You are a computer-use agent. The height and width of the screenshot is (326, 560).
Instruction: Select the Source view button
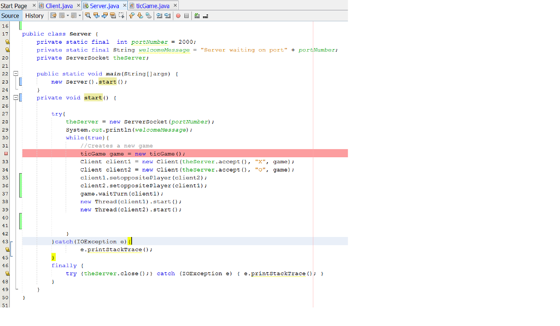coord(10,15)
